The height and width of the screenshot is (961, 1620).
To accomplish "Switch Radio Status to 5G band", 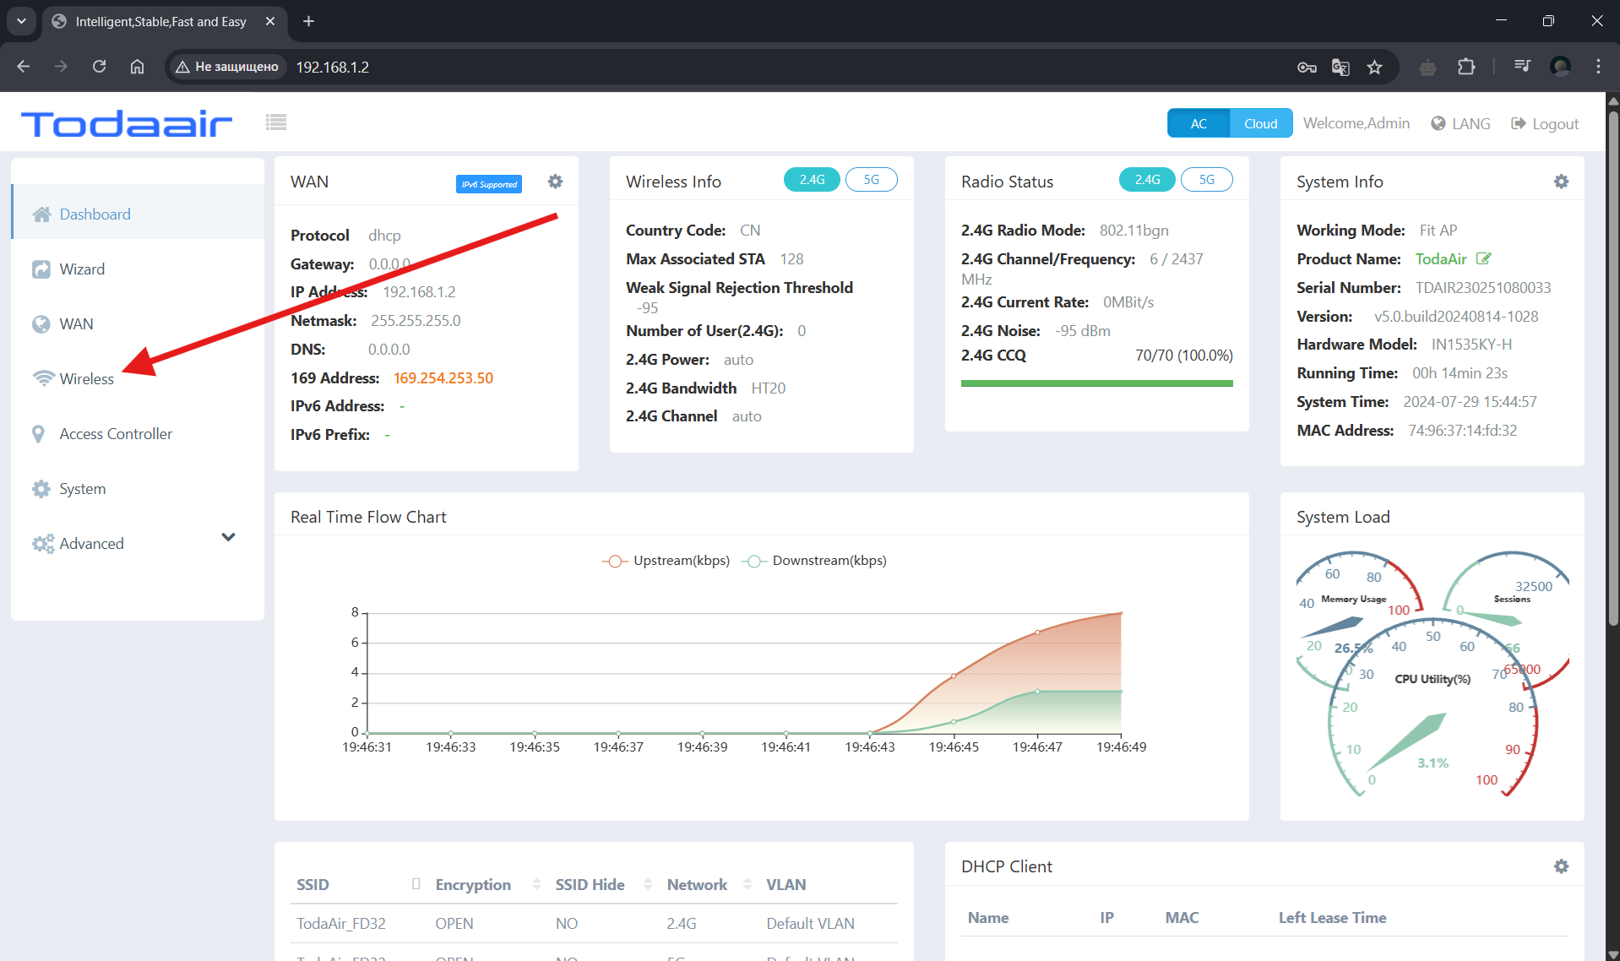I will point(1206,180).
